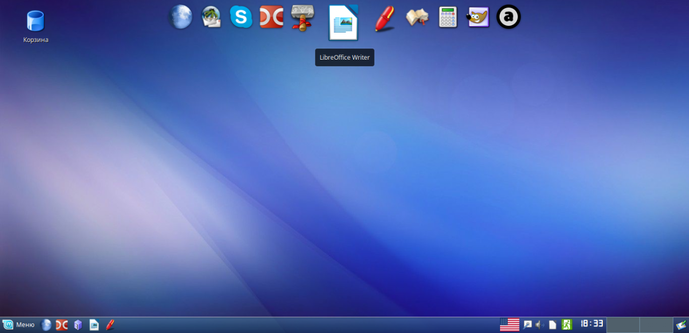The height and width of the screenshot is (333, 689).
Task: Open the mail client with palm-tree stamp icon
Action: pos(211,17)
